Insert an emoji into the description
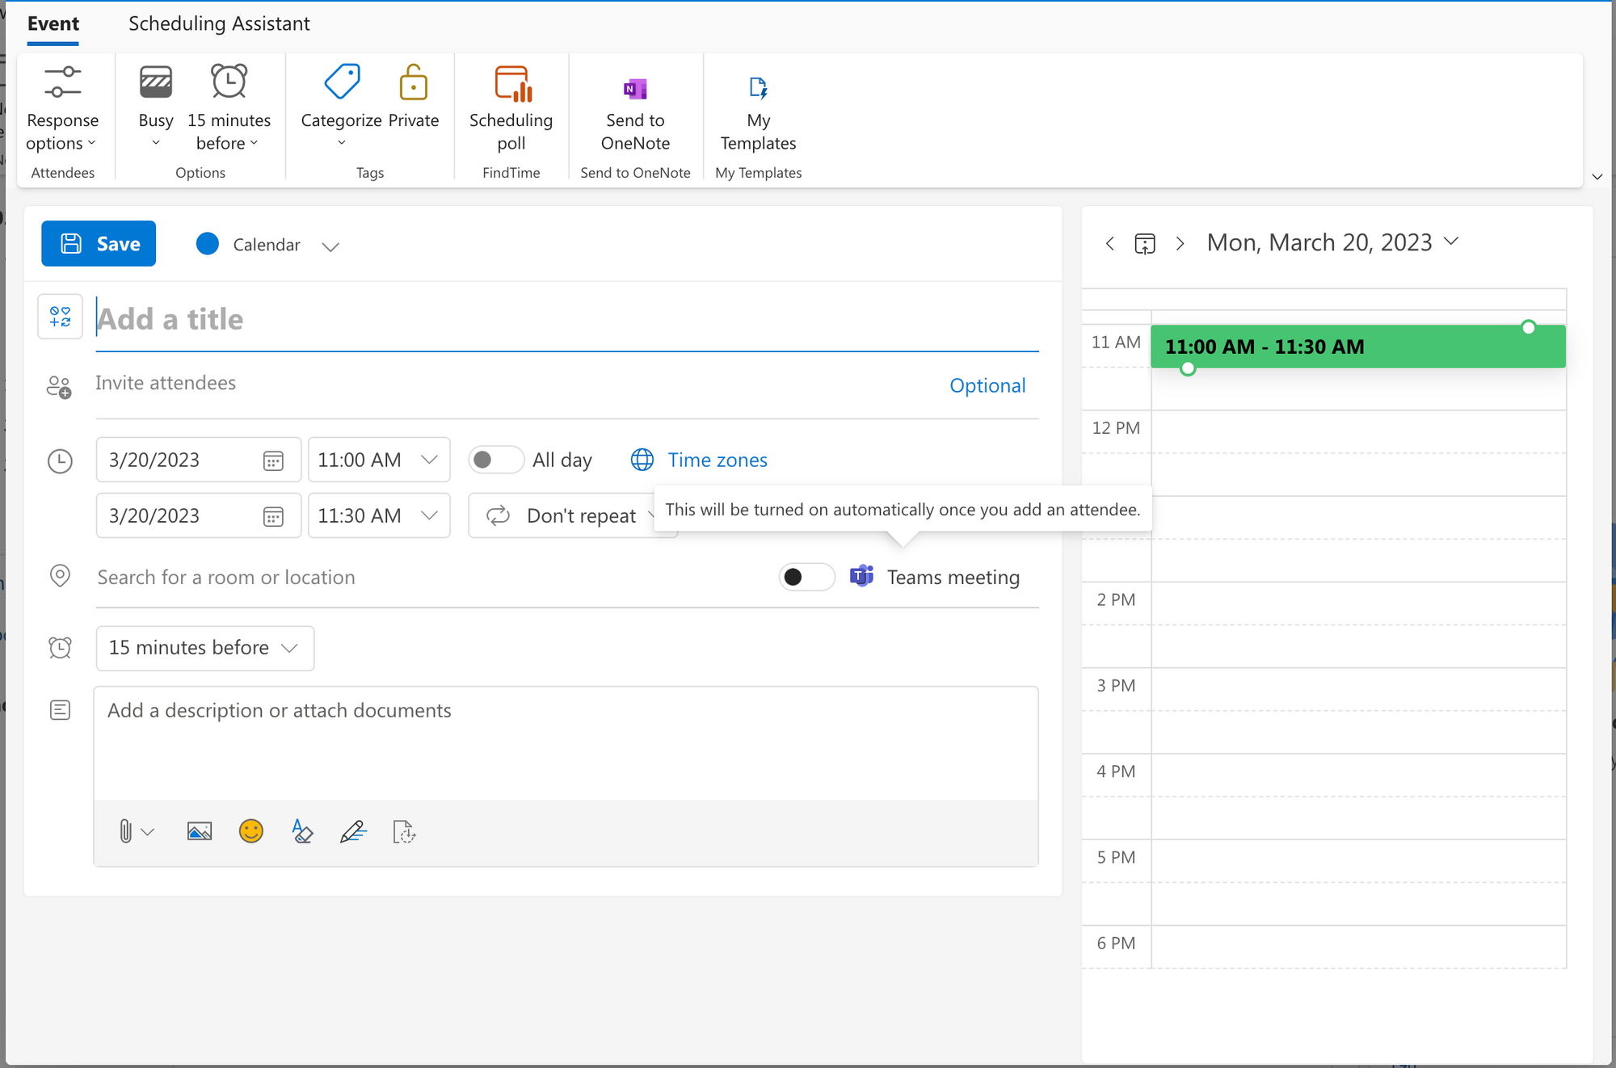 [x=250, y=831]
